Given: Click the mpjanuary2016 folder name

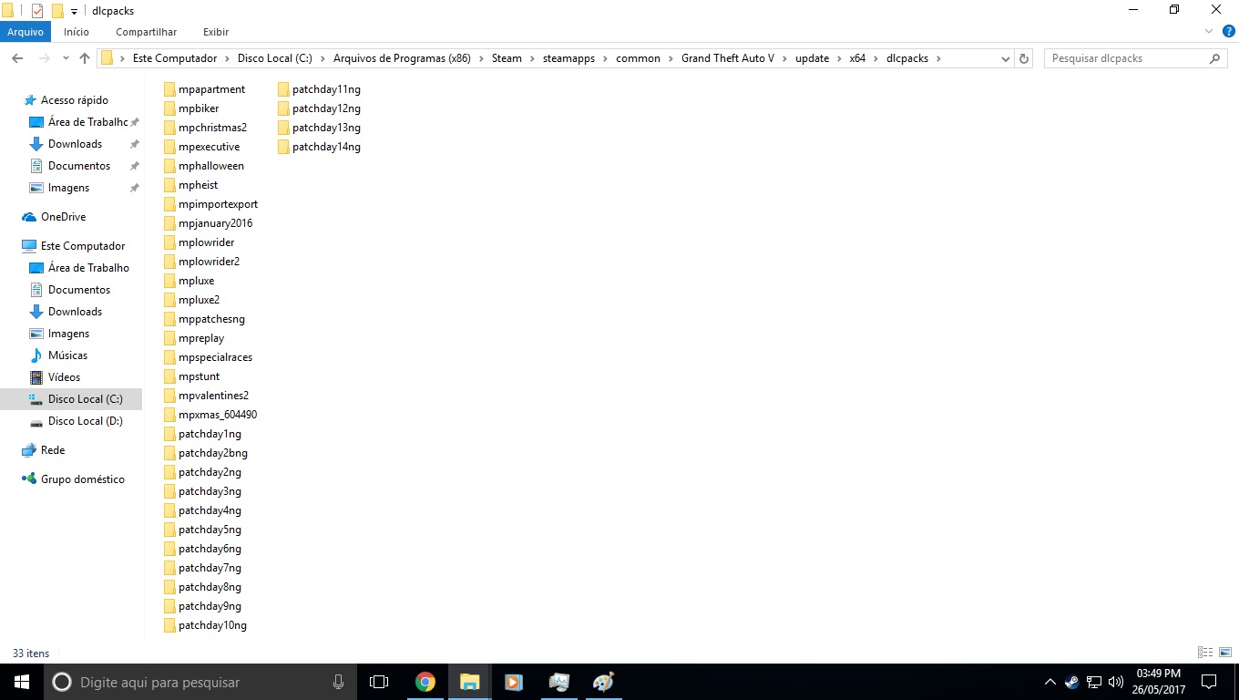Looking at the screenshot, I should [216, 223].
